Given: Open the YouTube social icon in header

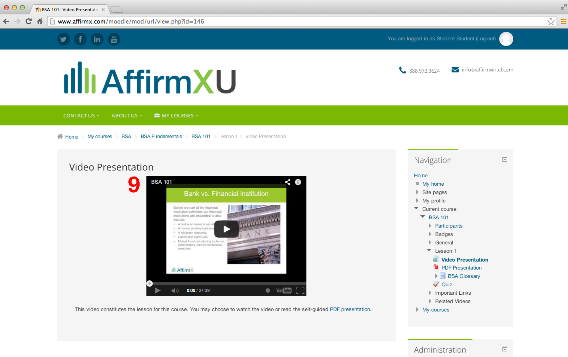Looking at the screenshot, I should coord(114,39).
